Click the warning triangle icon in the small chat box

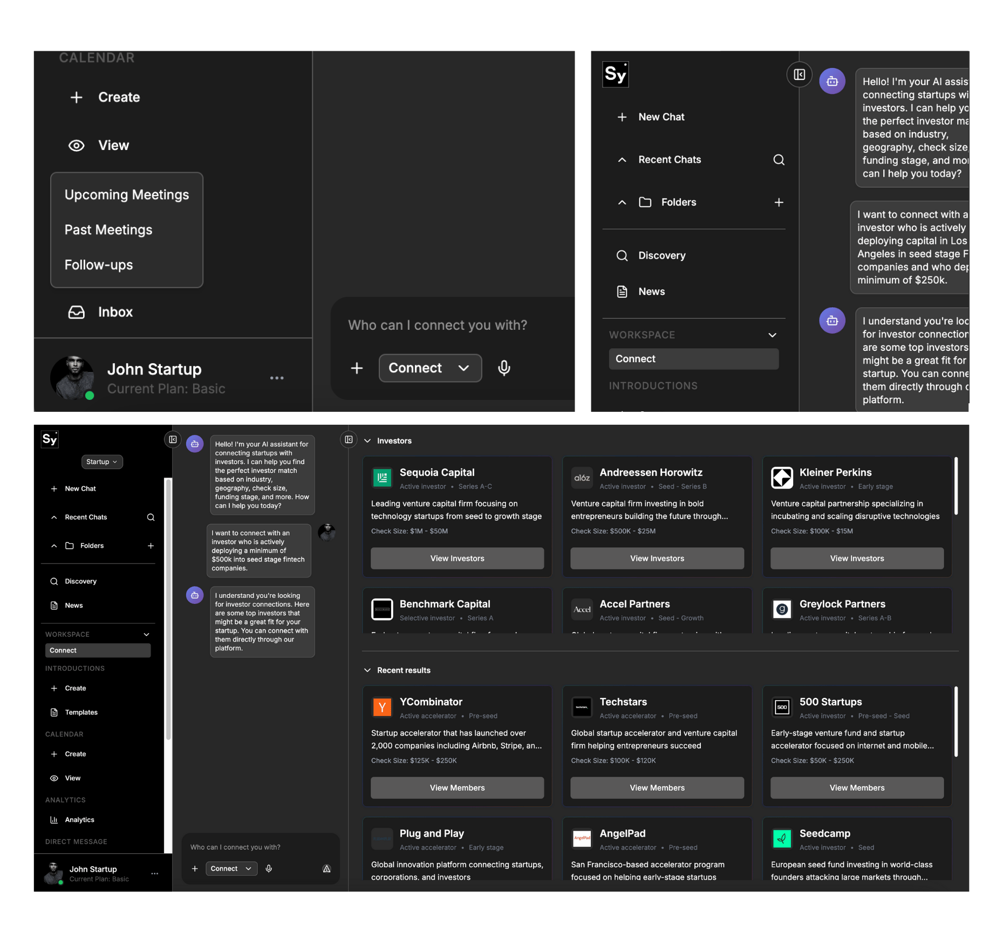tap(326, 868)
